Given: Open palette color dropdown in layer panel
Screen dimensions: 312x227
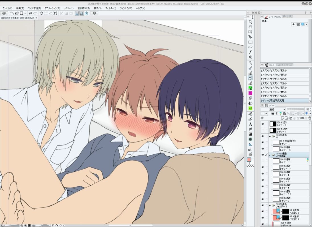Looking at the screenshot, I should (x=266, y=114).
